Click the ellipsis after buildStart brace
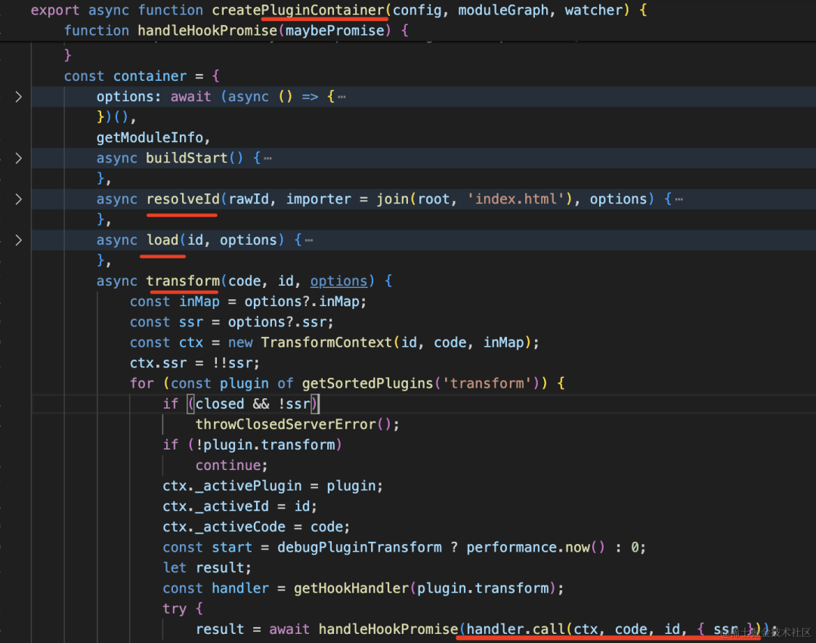 tap(267, 158)
